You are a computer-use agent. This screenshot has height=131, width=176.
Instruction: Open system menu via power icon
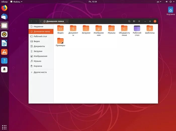coord(171,2)
